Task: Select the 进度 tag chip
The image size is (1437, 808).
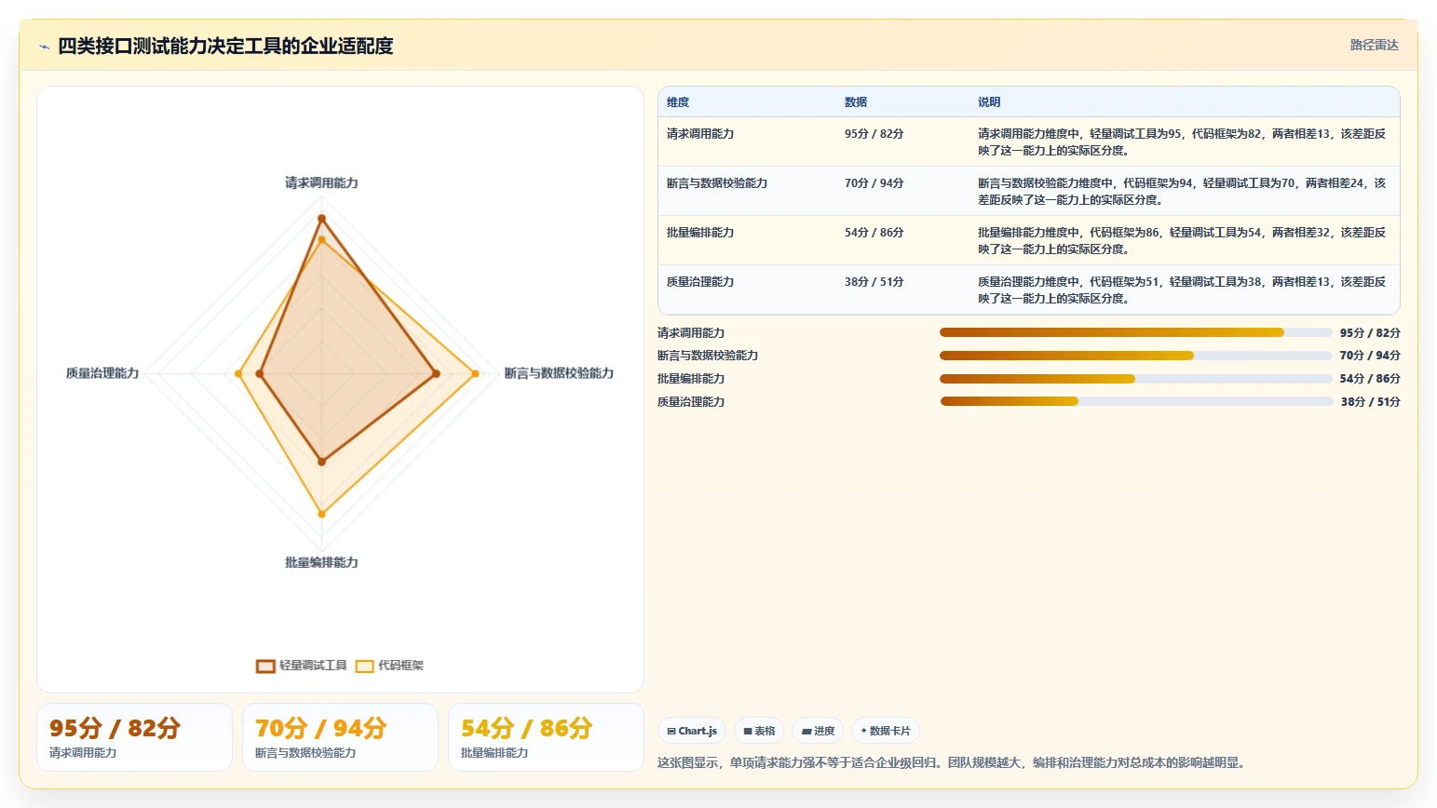Action: 818,731
